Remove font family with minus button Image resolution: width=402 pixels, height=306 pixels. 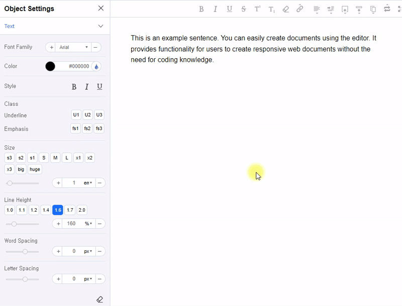[95, 47]
